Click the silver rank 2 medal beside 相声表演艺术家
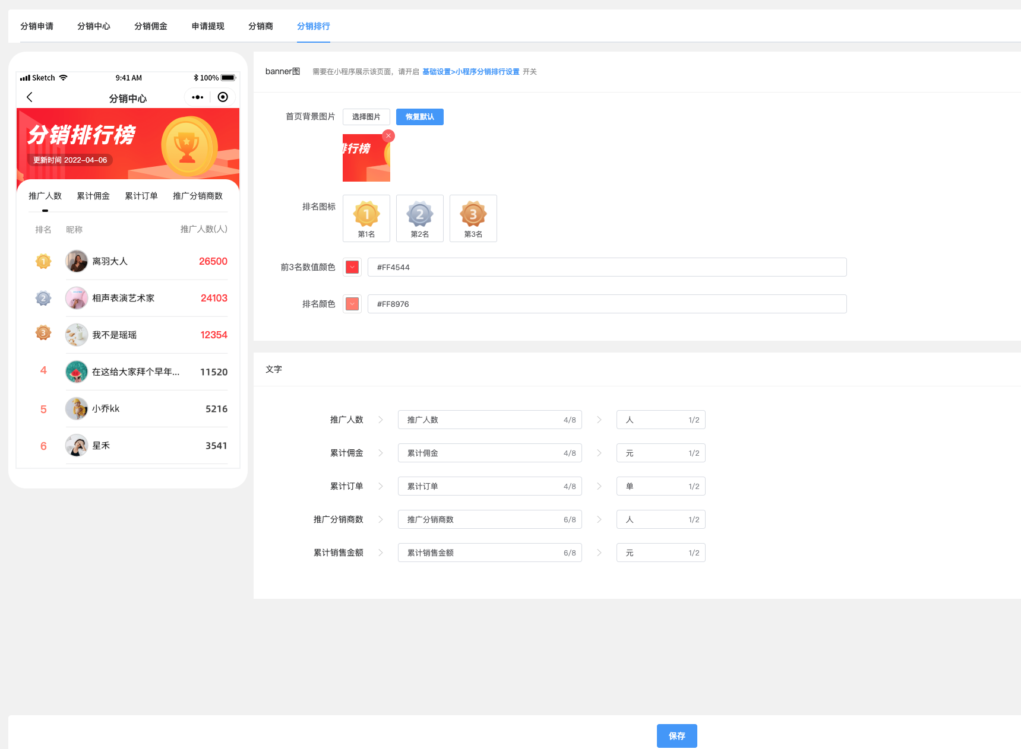This screenshot has height=749, width=1021. coord(43,298)
